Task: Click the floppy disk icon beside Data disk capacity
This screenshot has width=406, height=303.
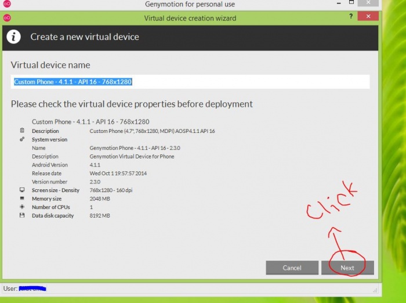Action: tap(22, 215)
